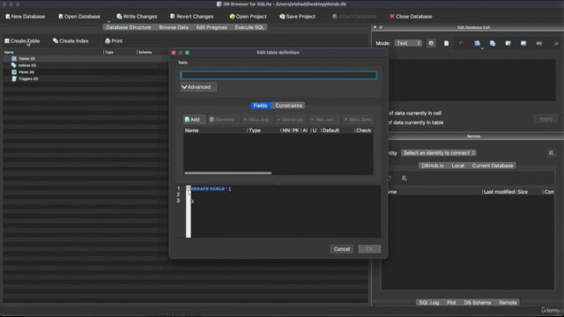Screen dimensions: 564x317
Task: Click Close Database with red X icon
Action: pos(411,17)
